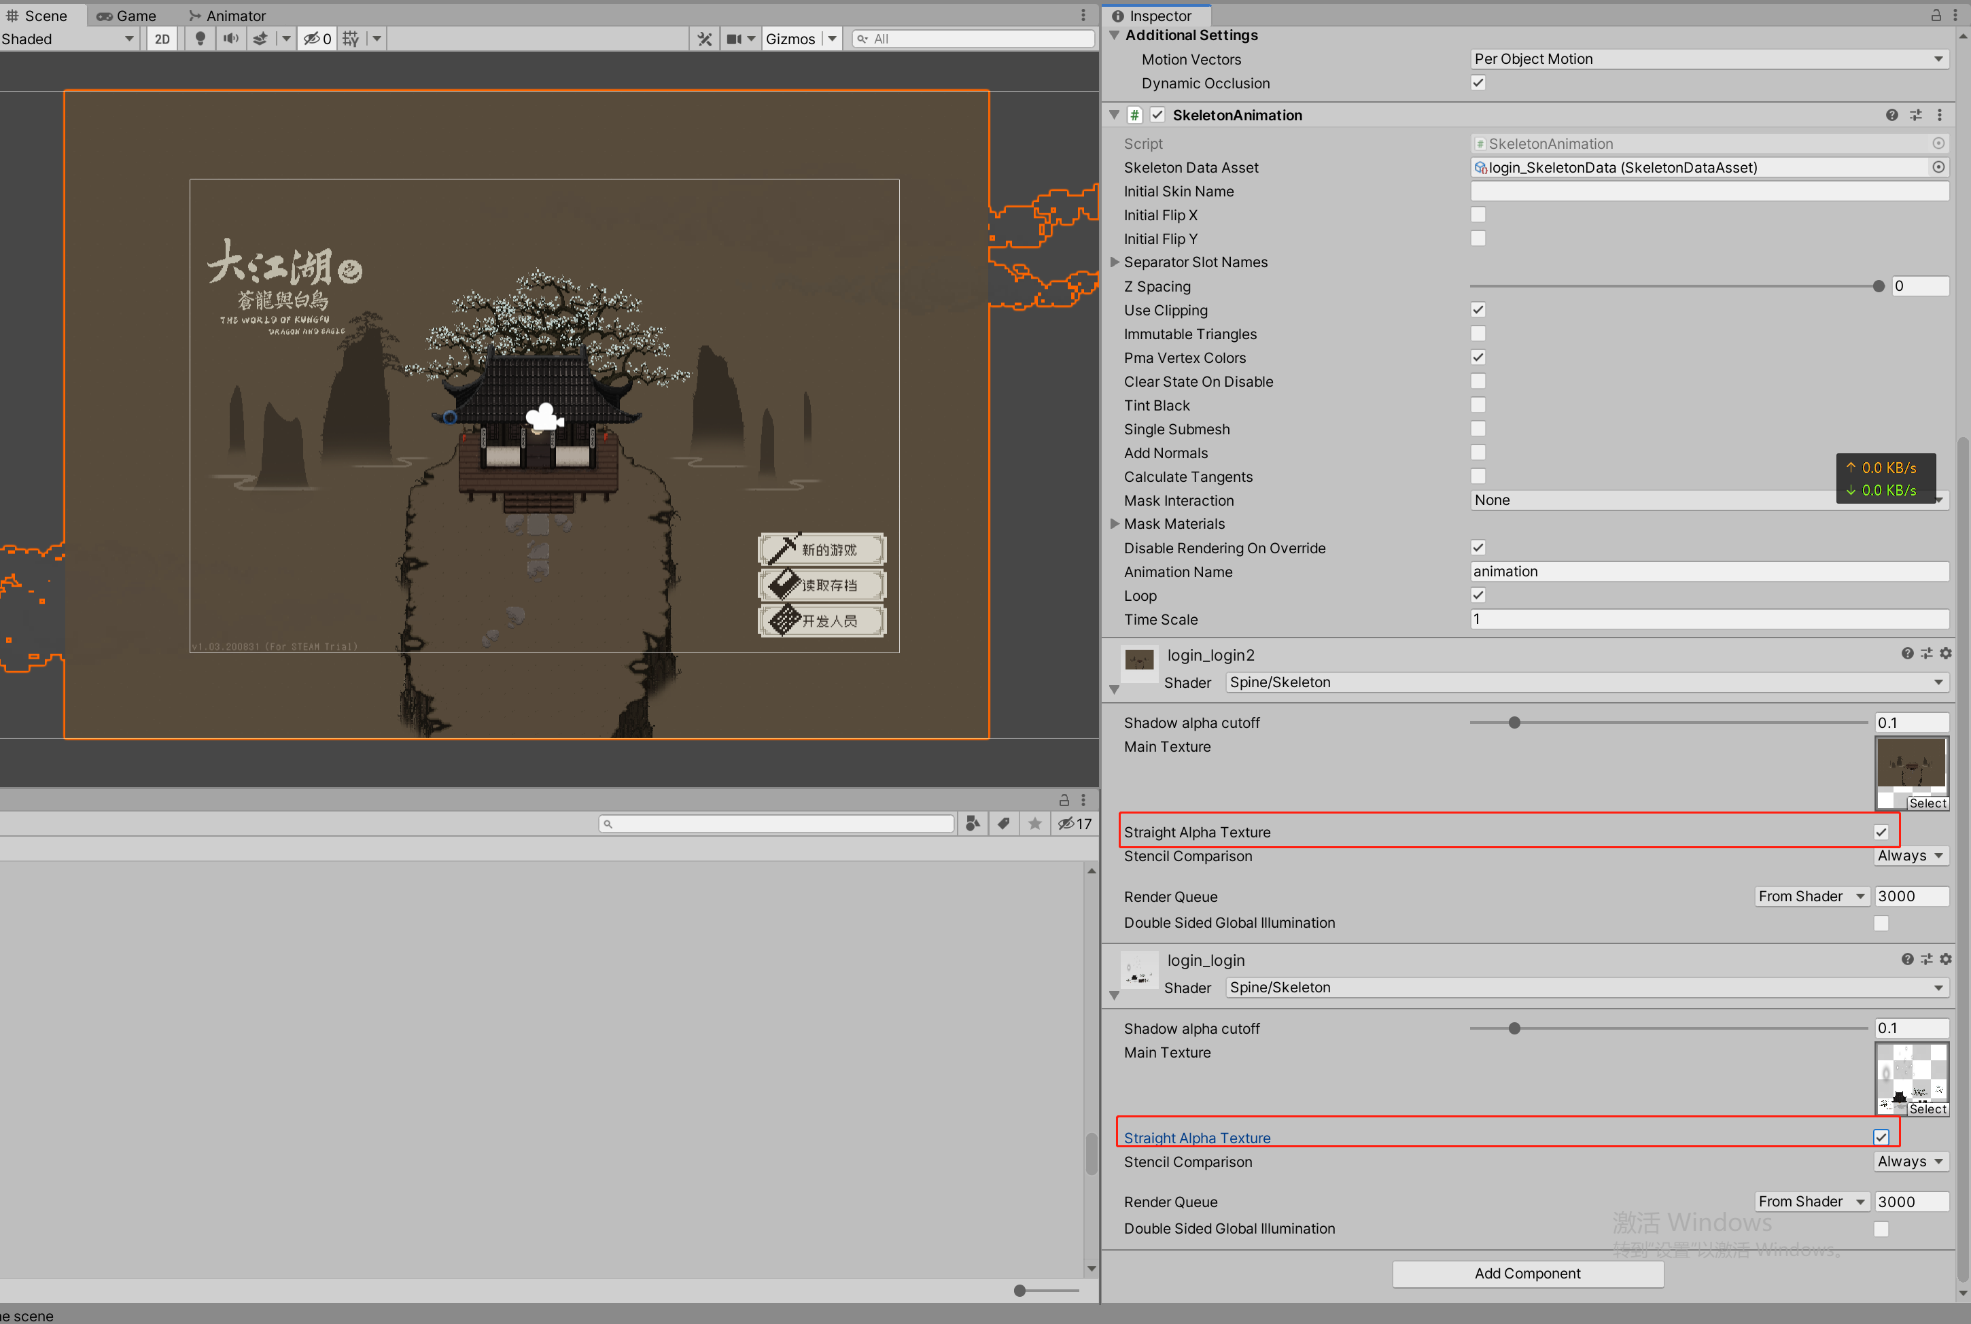The width and height of the screenshot is (1971, 1324).
Task: Toggle scene effects with the layers icon
Action: pos(261,39)
